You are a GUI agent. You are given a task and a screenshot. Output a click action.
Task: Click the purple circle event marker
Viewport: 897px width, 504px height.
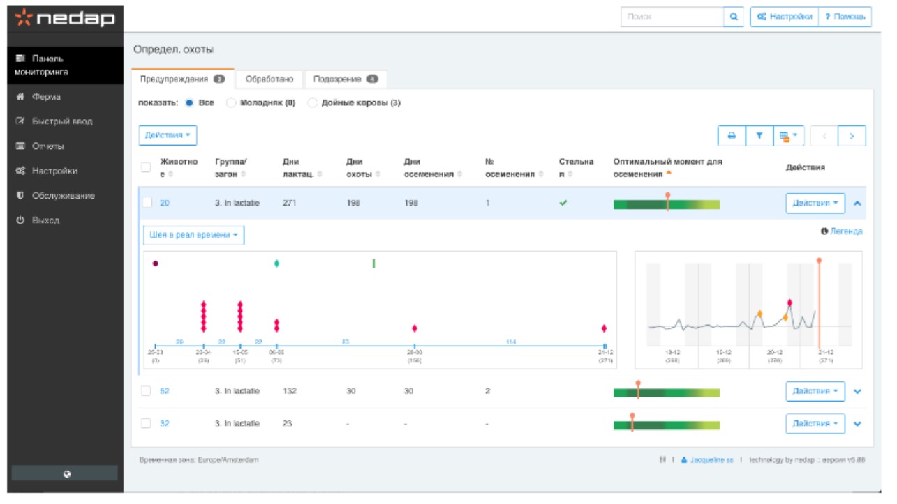(156, 264)
